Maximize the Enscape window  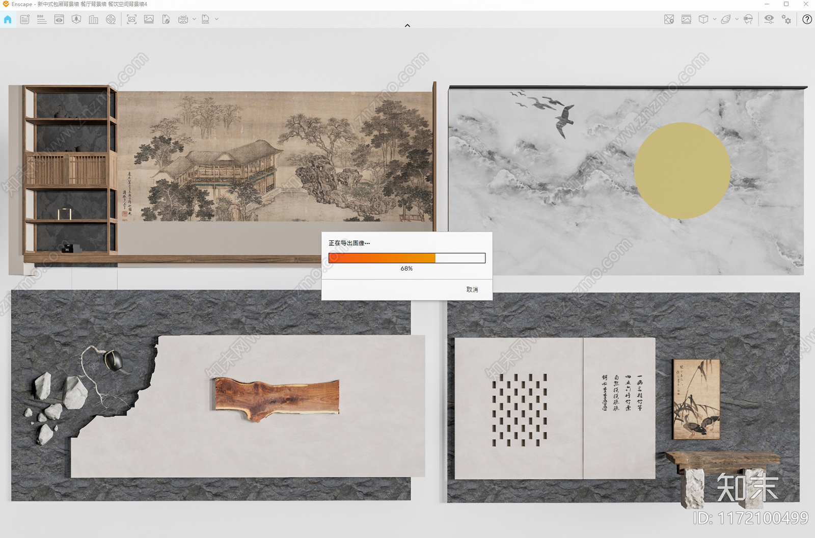786,4
